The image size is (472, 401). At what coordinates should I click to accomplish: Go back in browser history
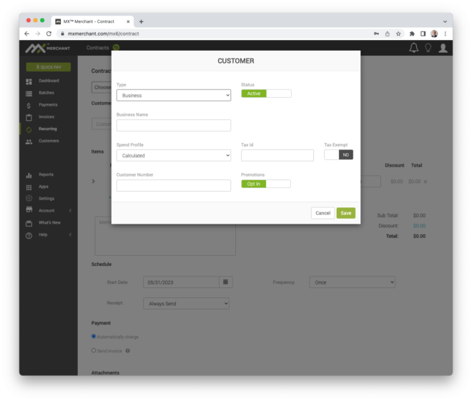click(x=26, y=34)
